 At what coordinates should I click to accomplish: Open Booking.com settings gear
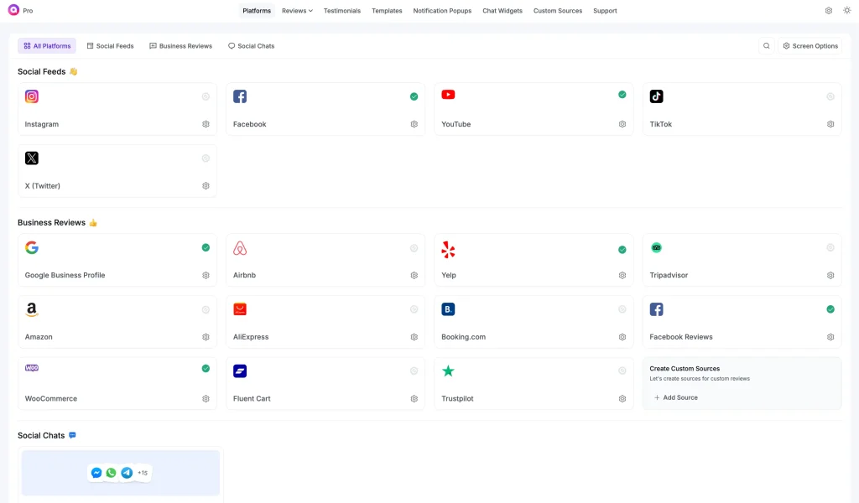622,337
